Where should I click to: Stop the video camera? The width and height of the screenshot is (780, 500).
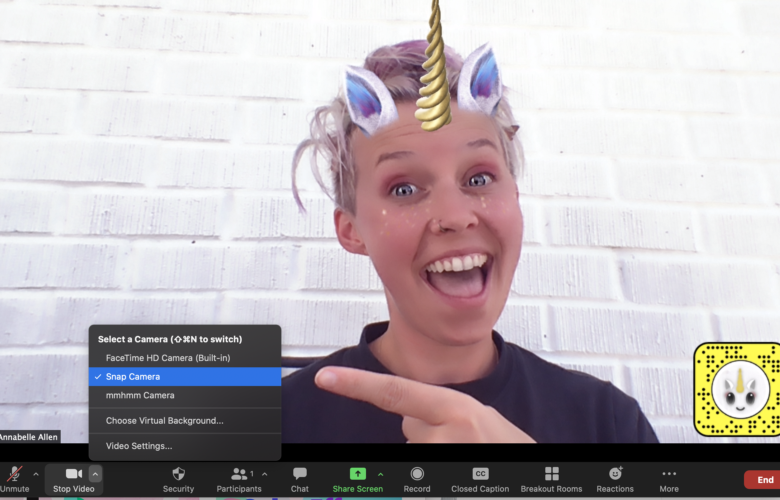coord(74,479)
